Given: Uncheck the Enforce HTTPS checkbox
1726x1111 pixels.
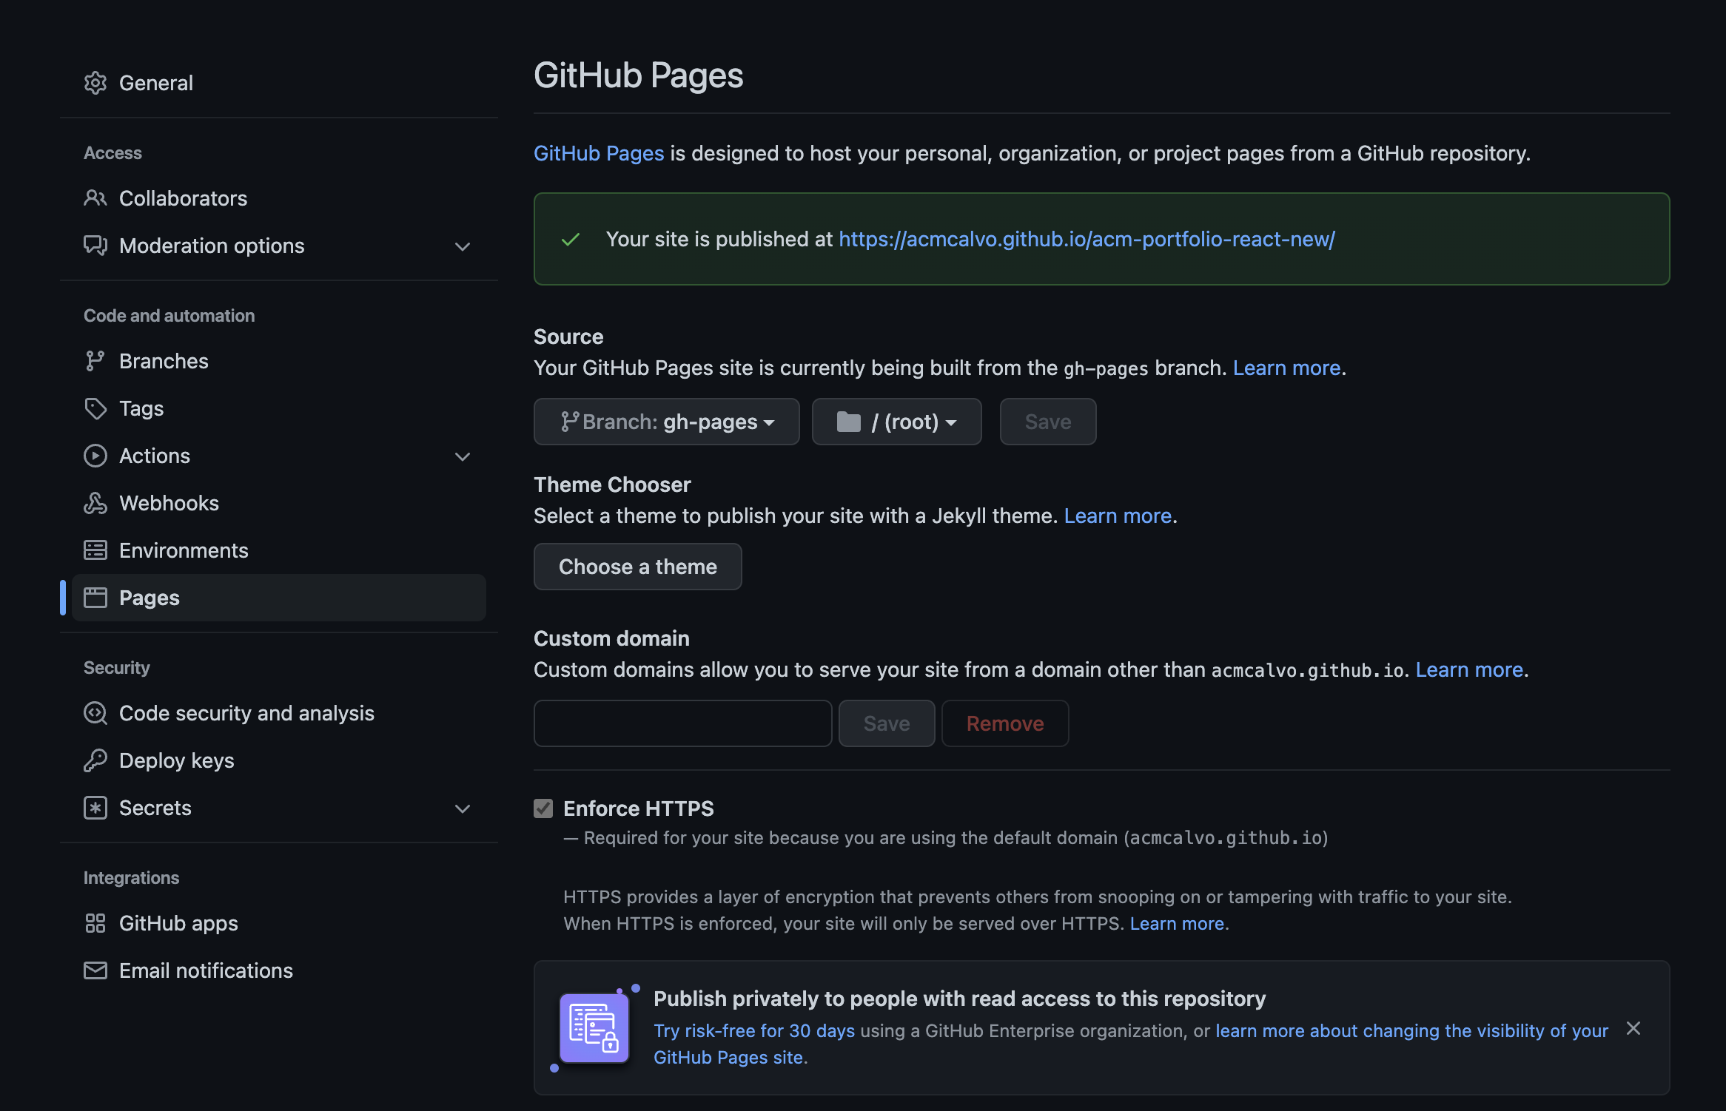Looking at the screenshot, I should click(x=543, y=808).
